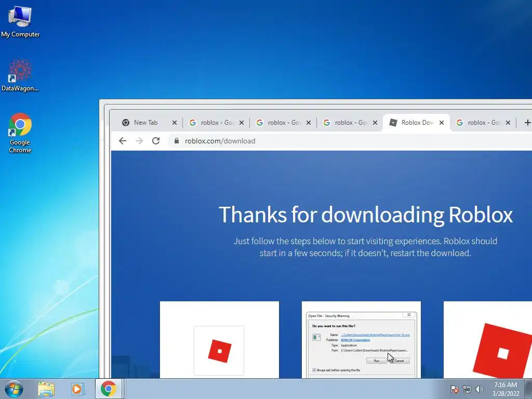
Task: Close the Roblox Download tab
Action: point(442,123)
